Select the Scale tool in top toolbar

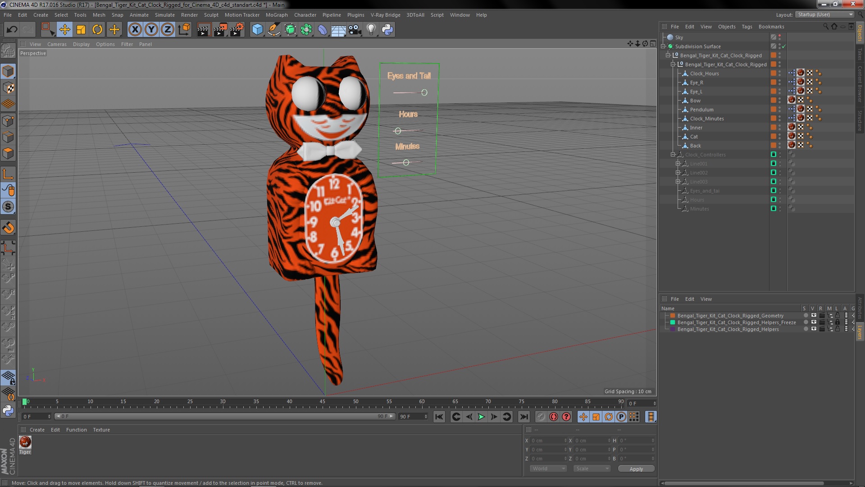pyautogui.click(x=81, y=30)
